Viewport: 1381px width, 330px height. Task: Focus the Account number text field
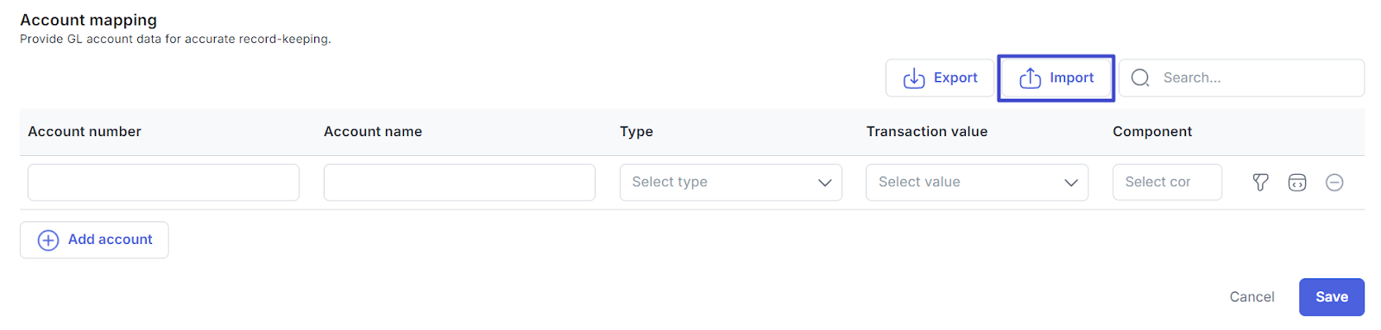[163, 182]
